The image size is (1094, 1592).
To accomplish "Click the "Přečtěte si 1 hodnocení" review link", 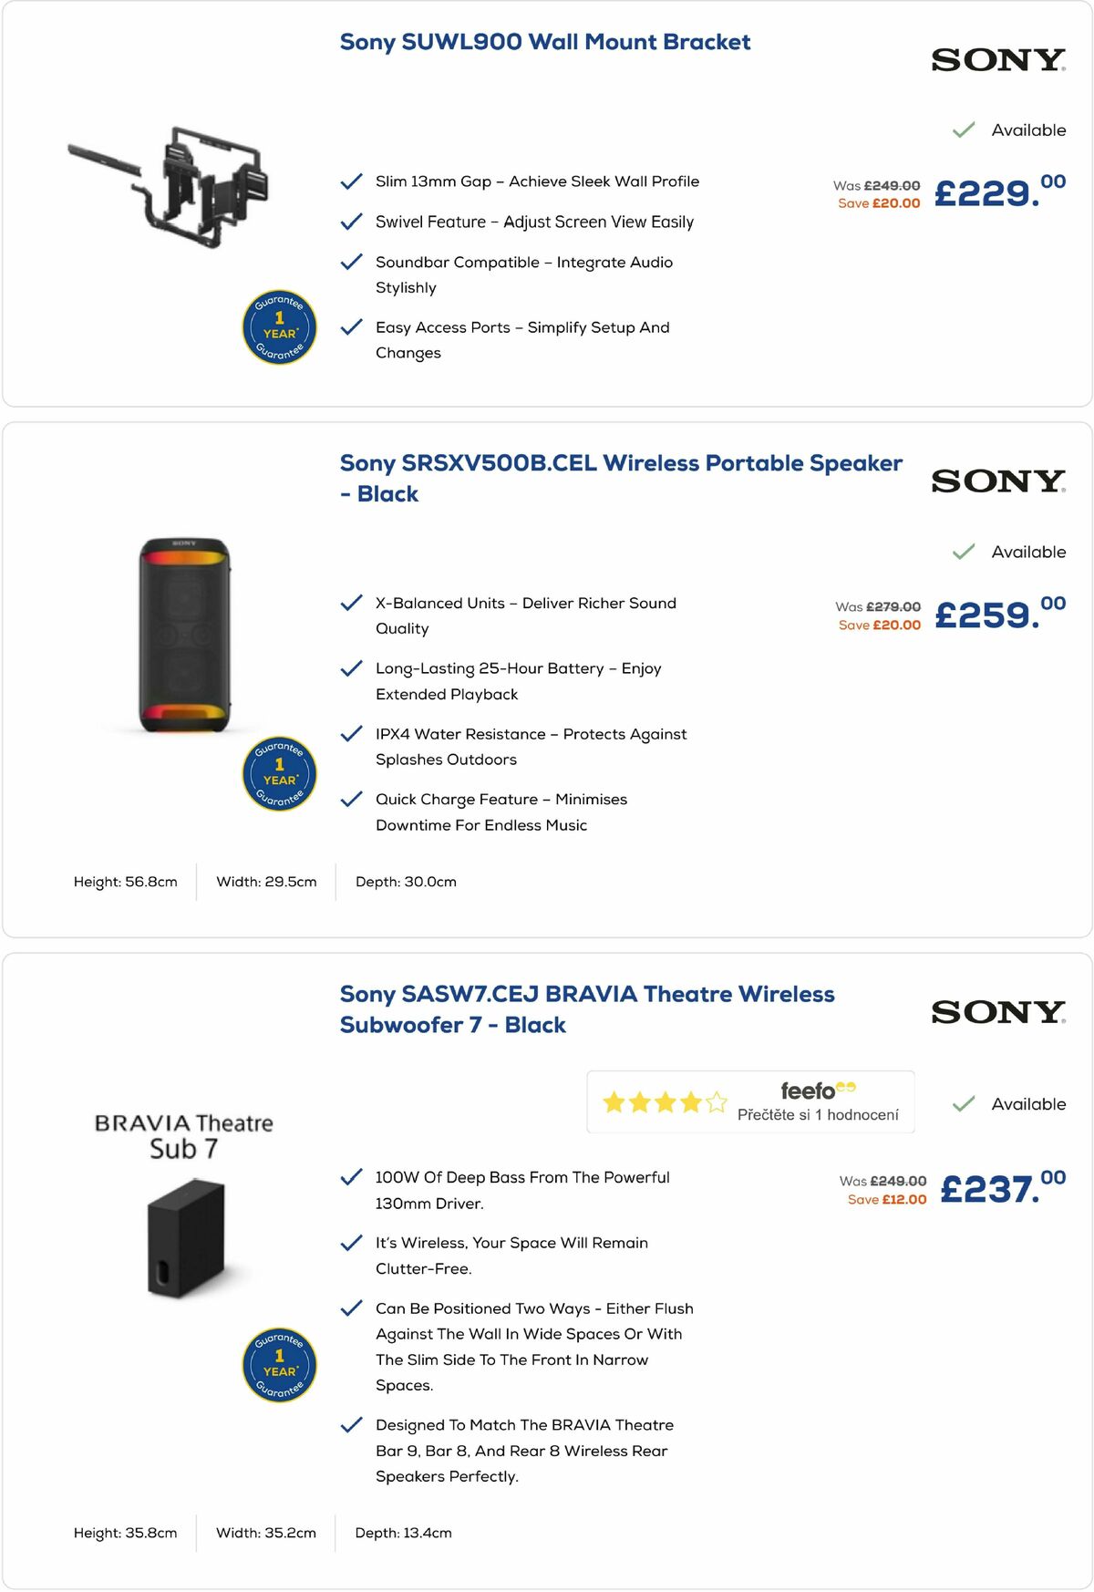I will (820, 1114).
